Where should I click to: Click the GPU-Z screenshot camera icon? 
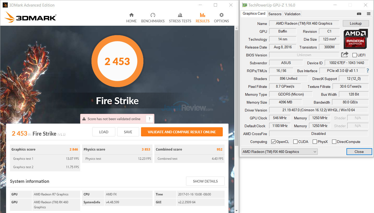click(x=359, y=14)
